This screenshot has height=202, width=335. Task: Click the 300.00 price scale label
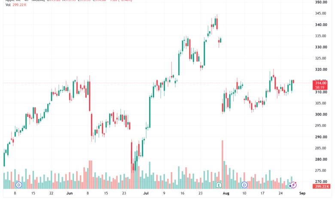[x=321, y=114]
